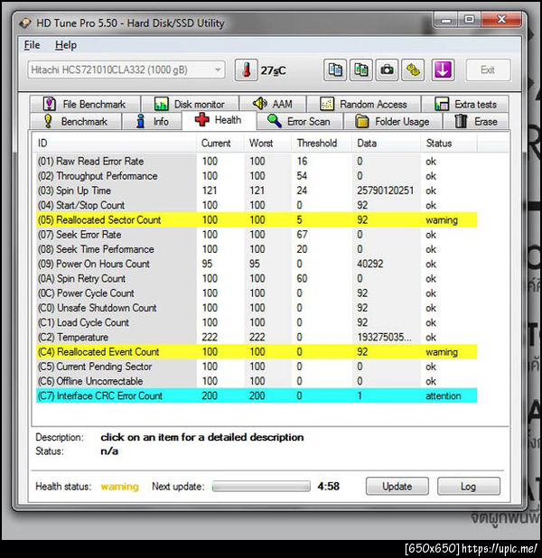Click the Status column header
Viewport: 542px width, 558px height.
(449, 143)
